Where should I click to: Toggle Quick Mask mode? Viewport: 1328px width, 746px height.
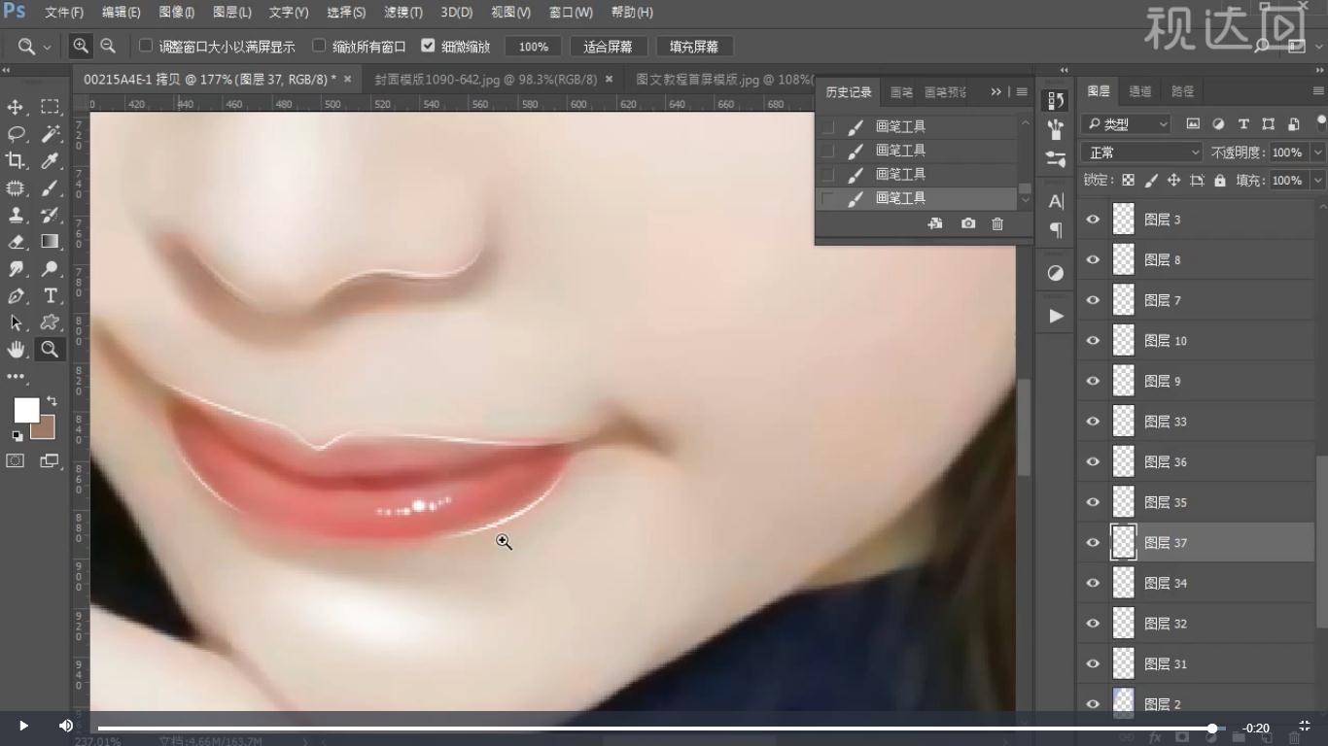(x=16, y=461)
